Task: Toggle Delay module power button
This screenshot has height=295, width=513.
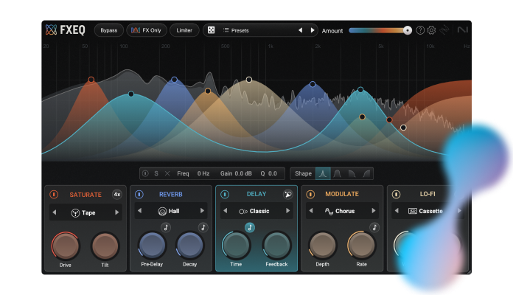Action: [x=225, y=195]
